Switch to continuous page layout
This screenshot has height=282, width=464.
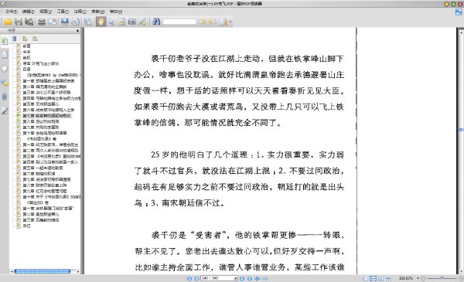374,278
